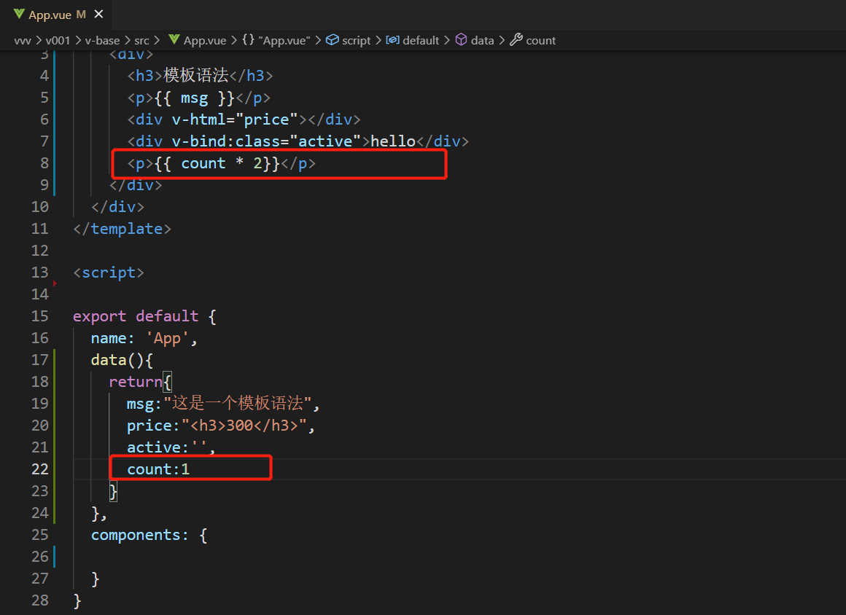Screen dimensions: 846x615
Task: Click the 'name:' property on line 16
Action: tap(112, 338)
